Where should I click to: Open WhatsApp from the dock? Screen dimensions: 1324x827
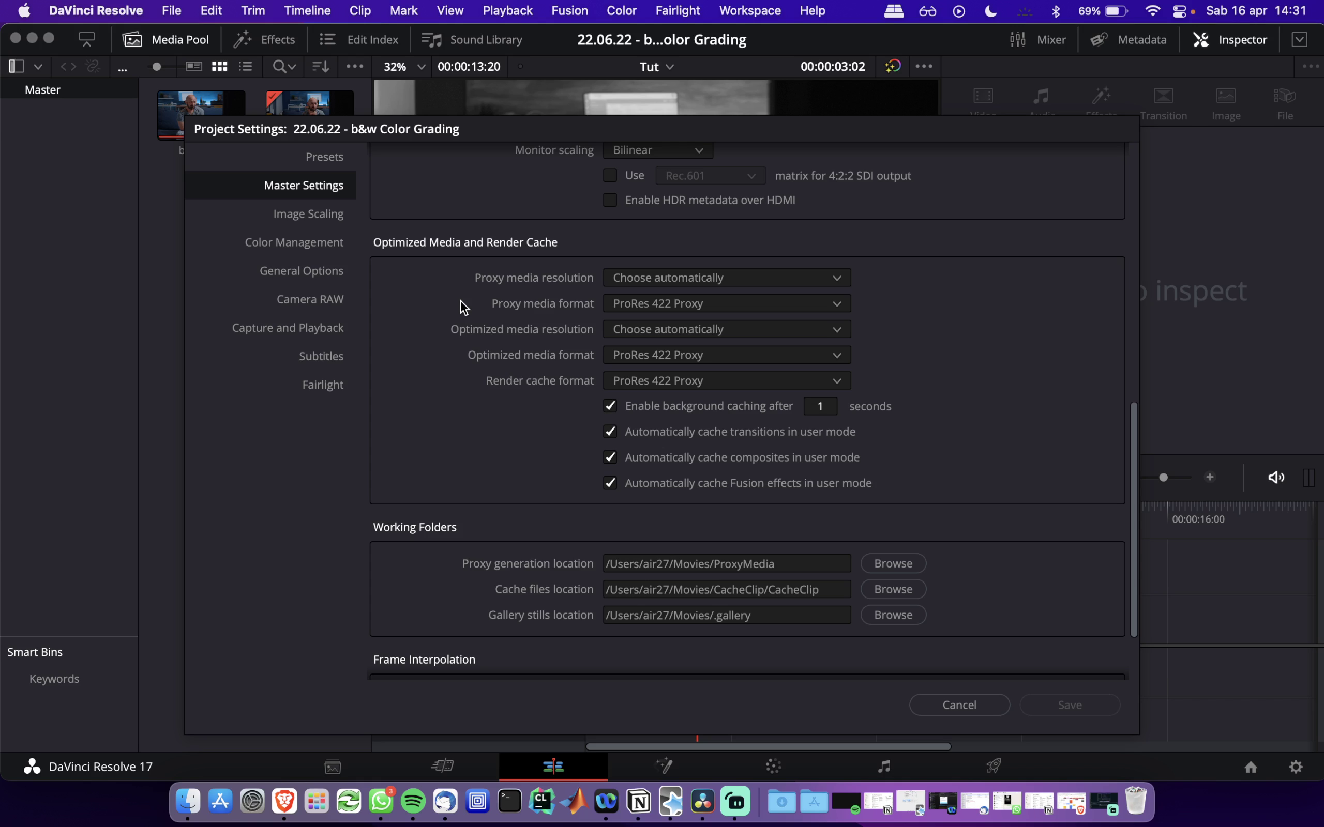(381, 801)
